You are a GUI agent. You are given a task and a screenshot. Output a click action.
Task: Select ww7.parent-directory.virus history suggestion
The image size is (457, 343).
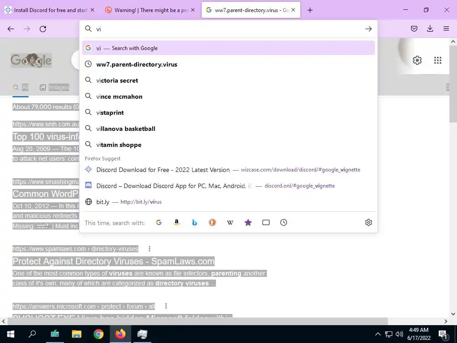(x=228, y=64)
